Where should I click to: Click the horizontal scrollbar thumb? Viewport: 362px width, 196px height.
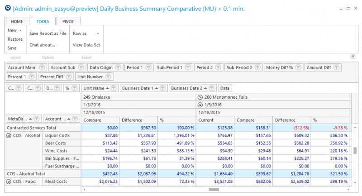(214, 189)
